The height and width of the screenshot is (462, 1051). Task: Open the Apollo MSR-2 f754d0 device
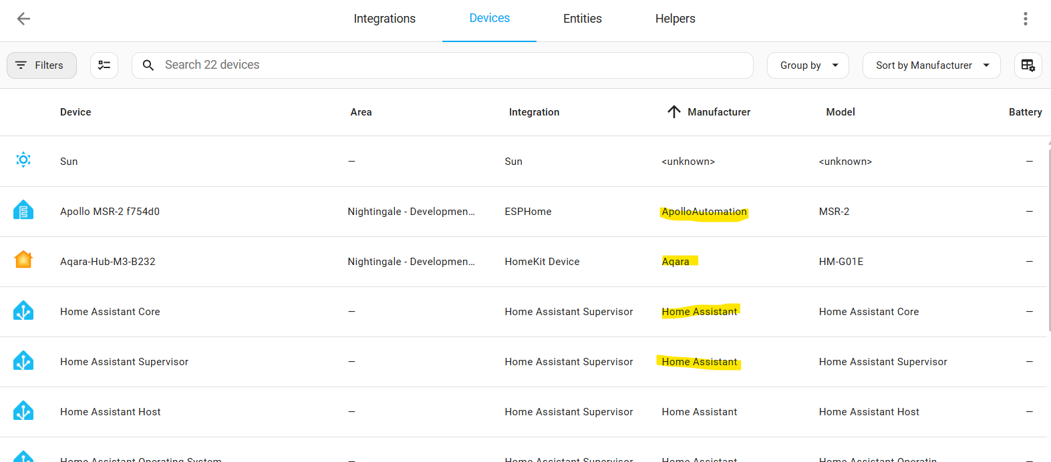(x=110, y=212)
